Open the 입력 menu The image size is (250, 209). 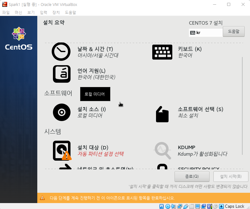pos(44,12)
